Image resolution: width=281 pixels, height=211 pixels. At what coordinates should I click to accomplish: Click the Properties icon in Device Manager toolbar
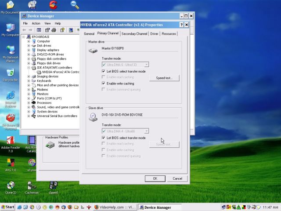coord(47,30)
